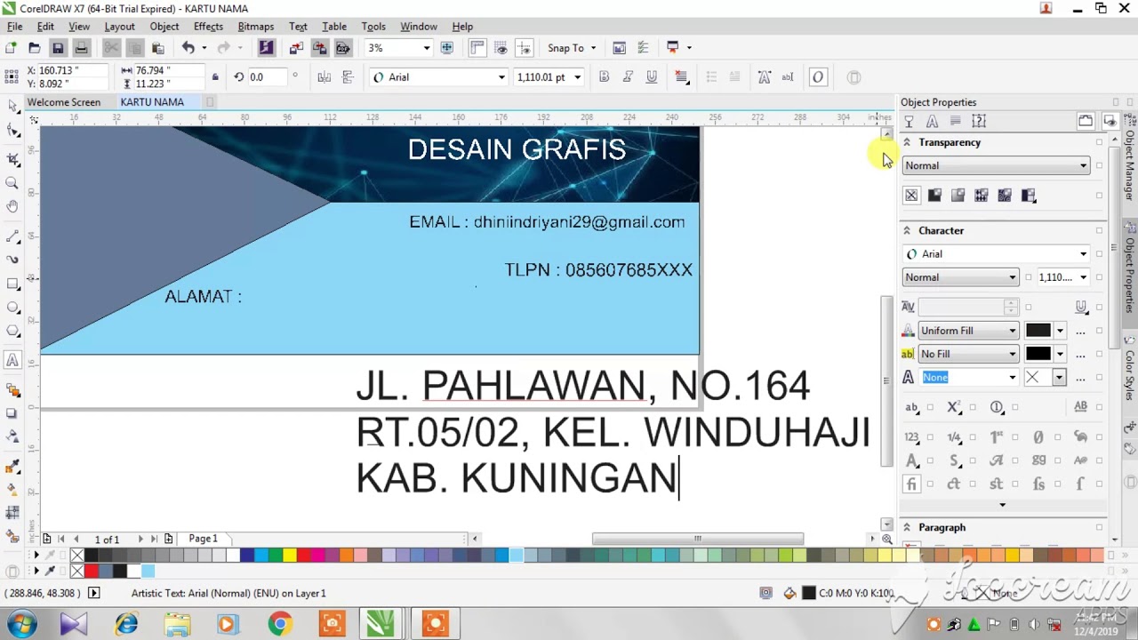Select the Rectangle tool

(x=12, y=284)
